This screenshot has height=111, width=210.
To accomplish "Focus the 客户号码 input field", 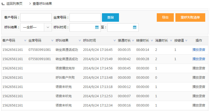I will coord(36,17).
